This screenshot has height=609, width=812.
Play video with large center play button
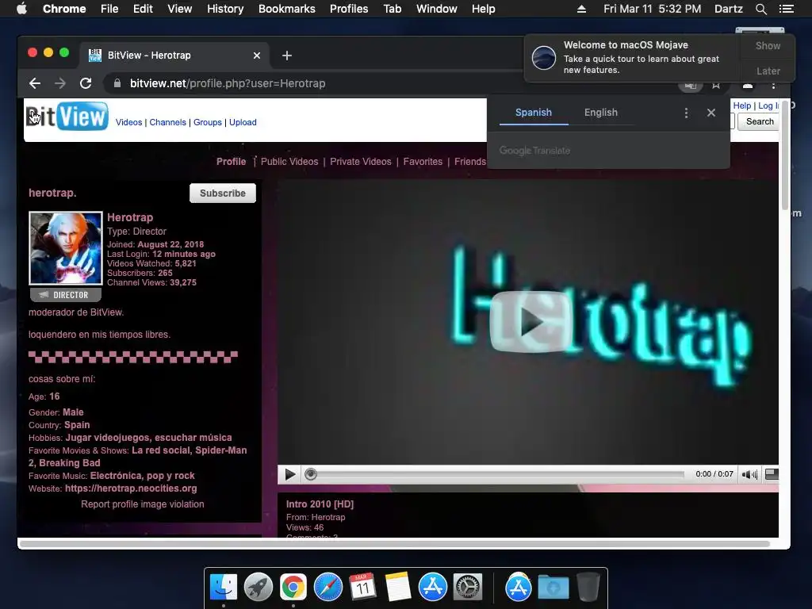[x=530, y=321]
